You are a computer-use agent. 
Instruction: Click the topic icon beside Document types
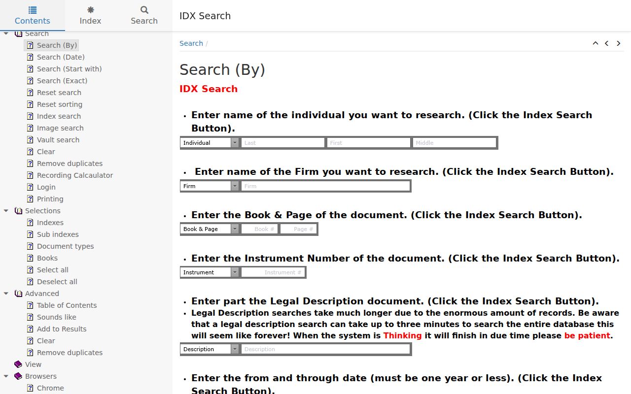pos(30,246)
